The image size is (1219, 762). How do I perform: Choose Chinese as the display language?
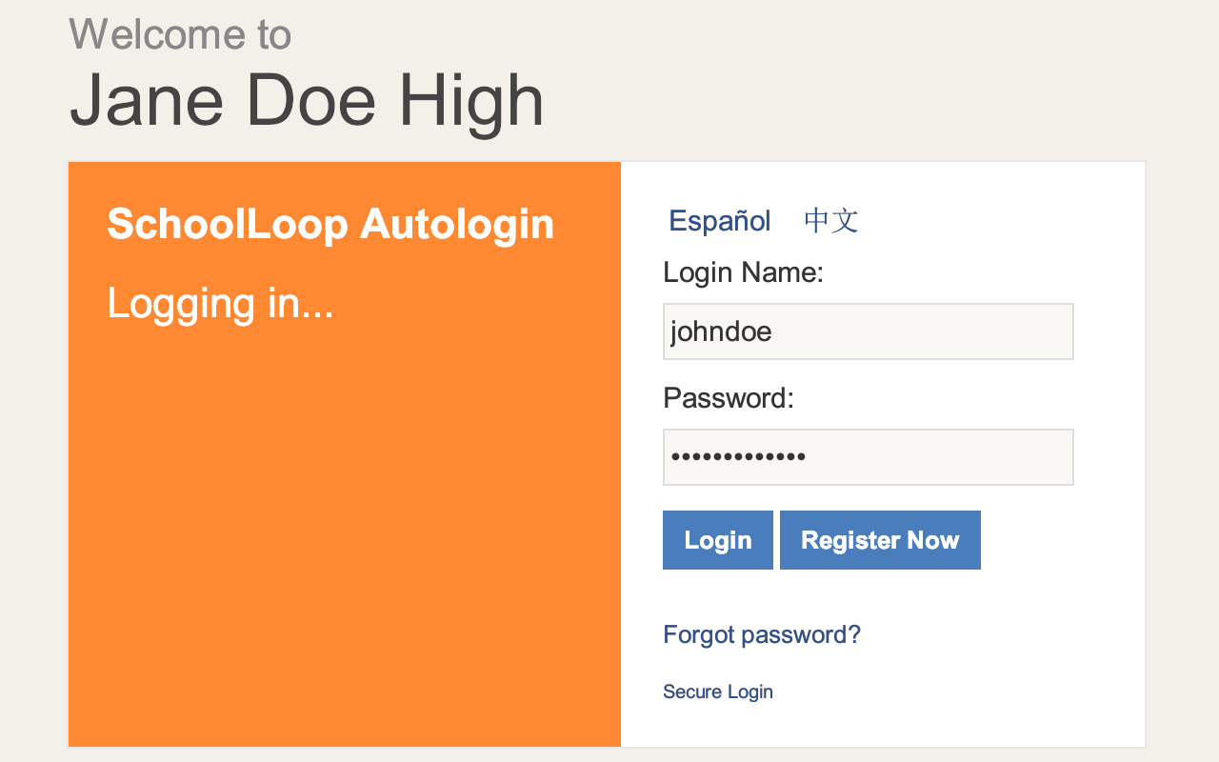click(829, 220)
